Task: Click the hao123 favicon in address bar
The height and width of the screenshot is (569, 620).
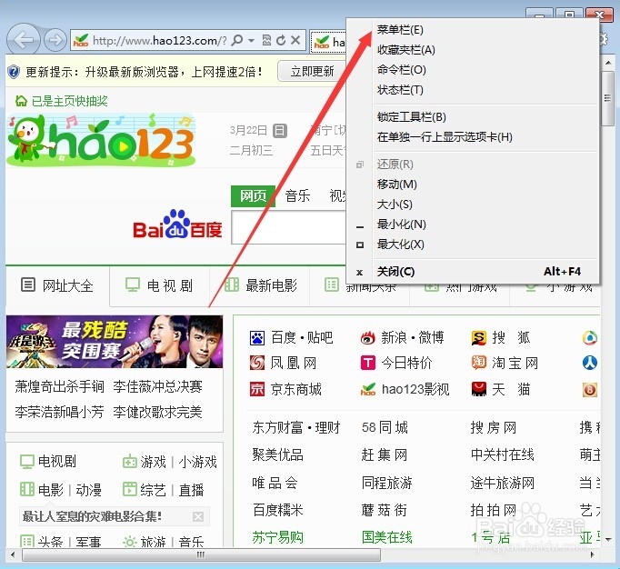Action: 81,40
